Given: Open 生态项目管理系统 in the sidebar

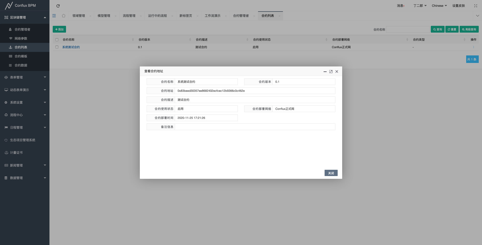Looking at the screenshot, I should coord(25,140).
